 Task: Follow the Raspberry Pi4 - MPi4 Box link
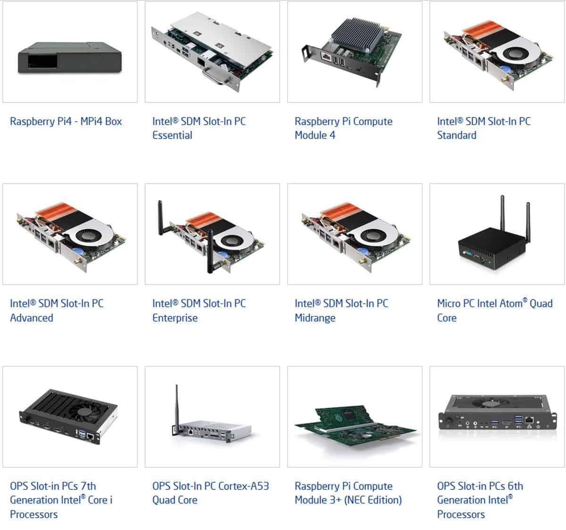point(66,121)
